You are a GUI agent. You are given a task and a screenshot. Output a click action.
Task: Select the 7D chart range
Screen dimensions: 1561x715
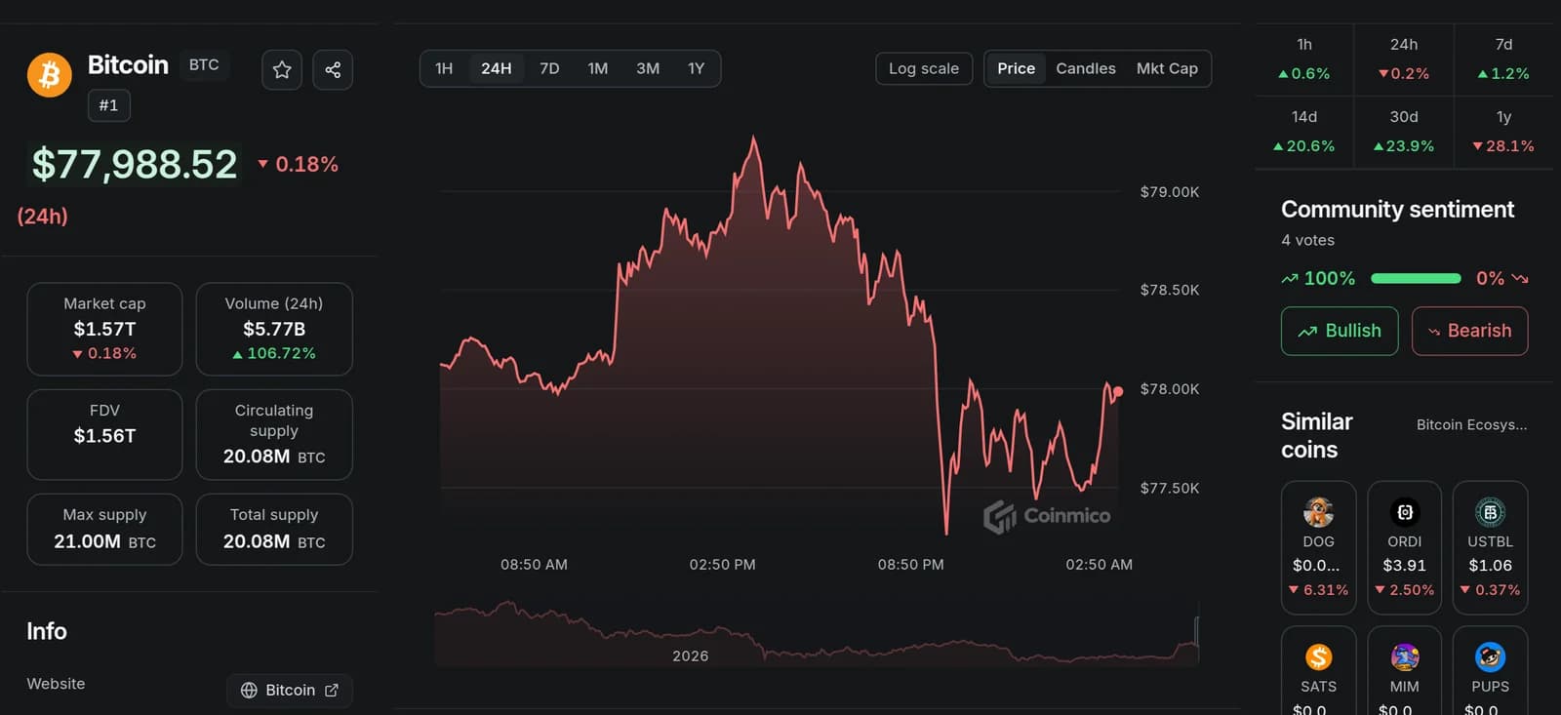(x=549, y=68)
